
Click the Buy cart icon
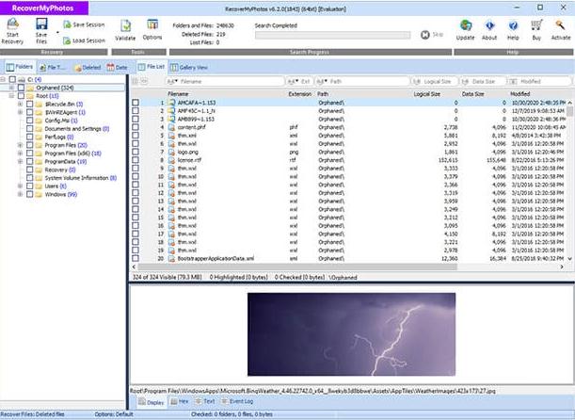(537, 25)
